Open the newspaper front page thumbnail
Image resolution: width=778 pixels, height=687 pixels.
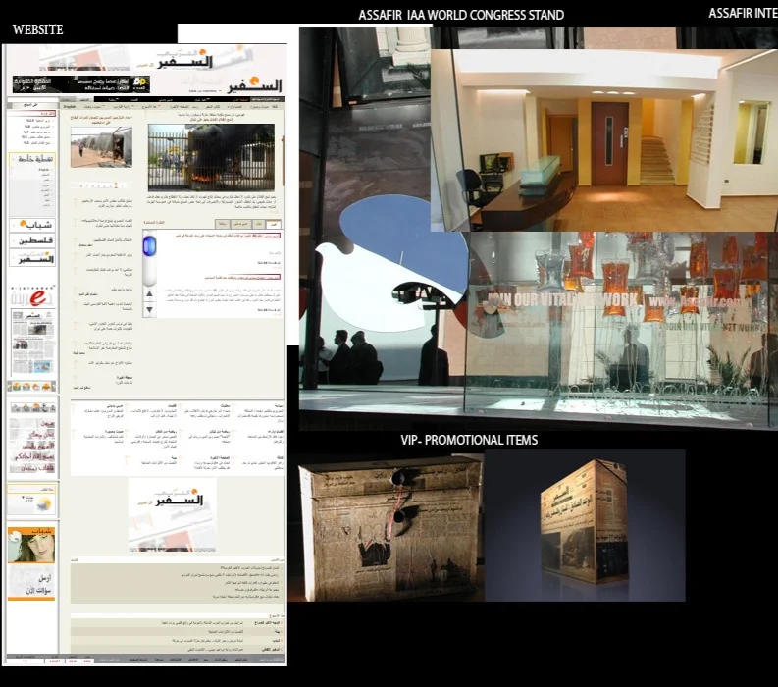(x=32, y=343)
